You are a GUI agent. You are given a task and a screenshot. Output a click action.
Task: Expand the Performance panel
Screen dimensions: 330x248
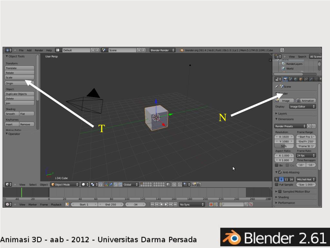pyautogui.click(x=285, y=203)
